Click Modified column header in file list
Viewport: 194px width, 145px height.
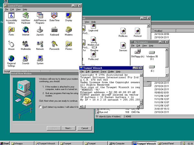pos(164,31)
